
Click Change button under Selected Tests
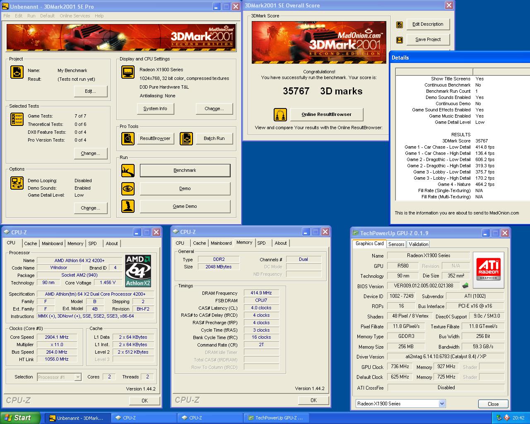click(x=91, y=153)
